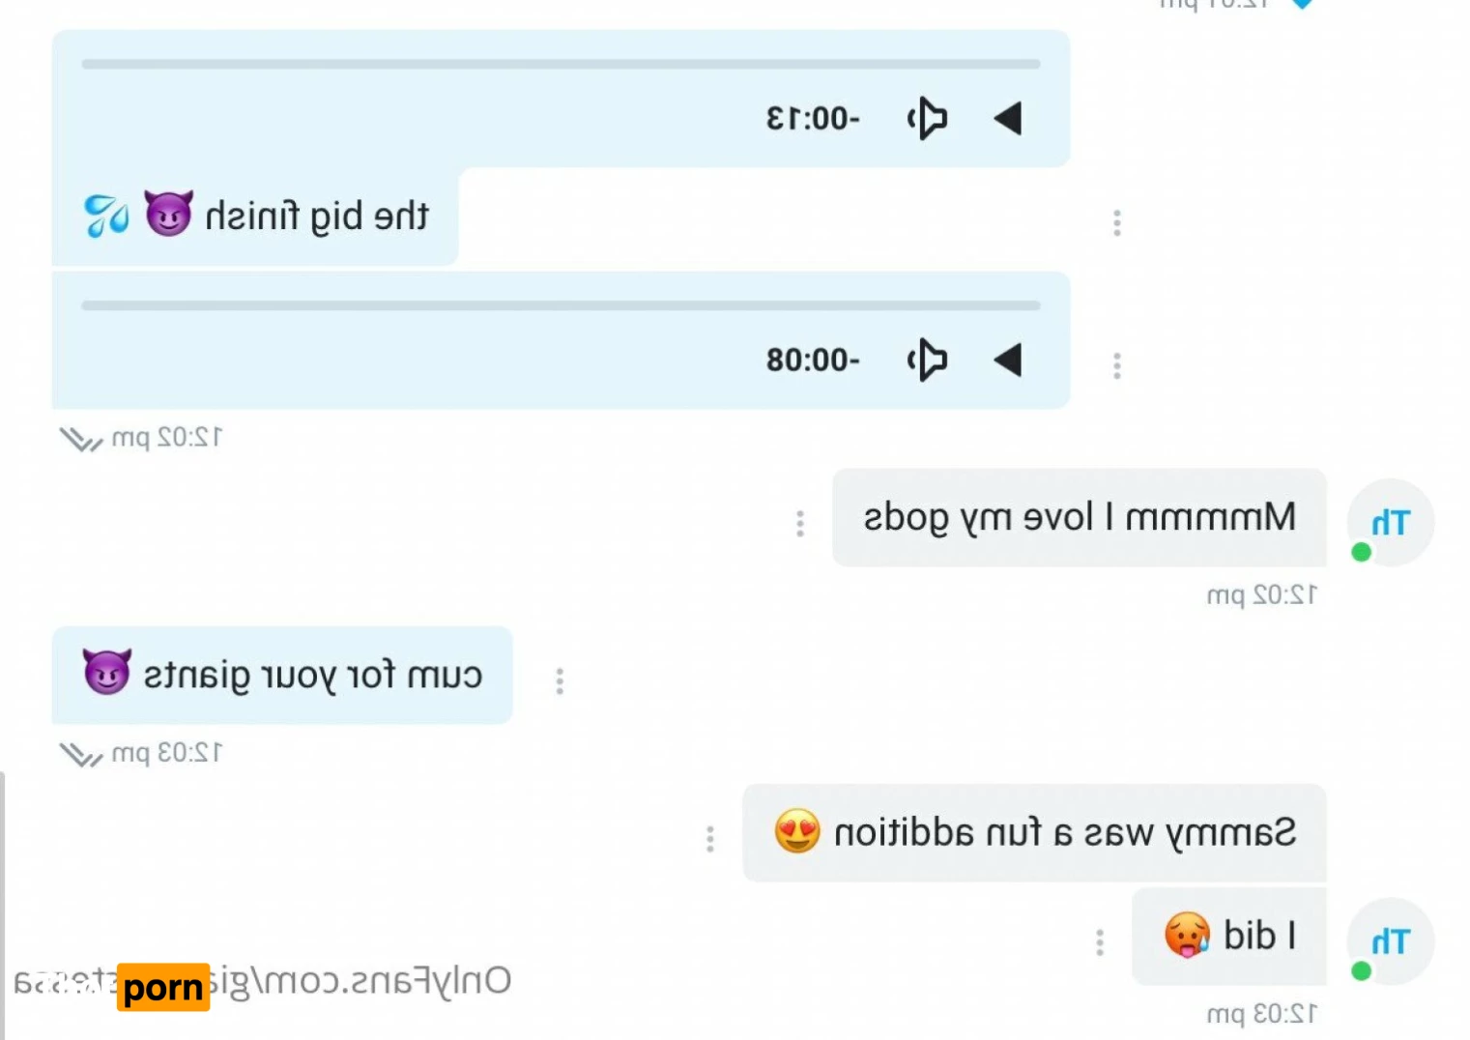Seek in the 13-second audio progress bar

(561, 64)
